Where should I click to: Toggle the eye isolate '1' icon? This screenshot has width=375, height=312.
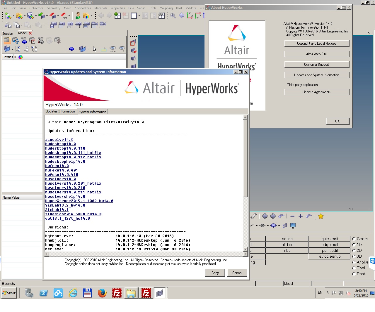[x=122, y=49]
